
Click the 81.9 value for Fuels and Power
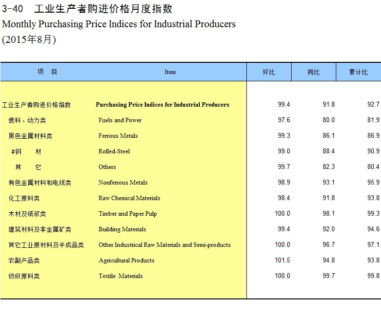(x=373, y=120)
